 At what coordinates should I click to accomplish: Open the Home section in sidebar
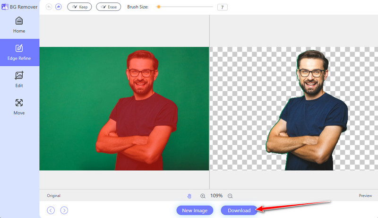tap(19, 25)
